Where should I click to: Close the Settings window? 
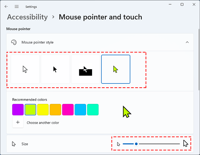194,5
